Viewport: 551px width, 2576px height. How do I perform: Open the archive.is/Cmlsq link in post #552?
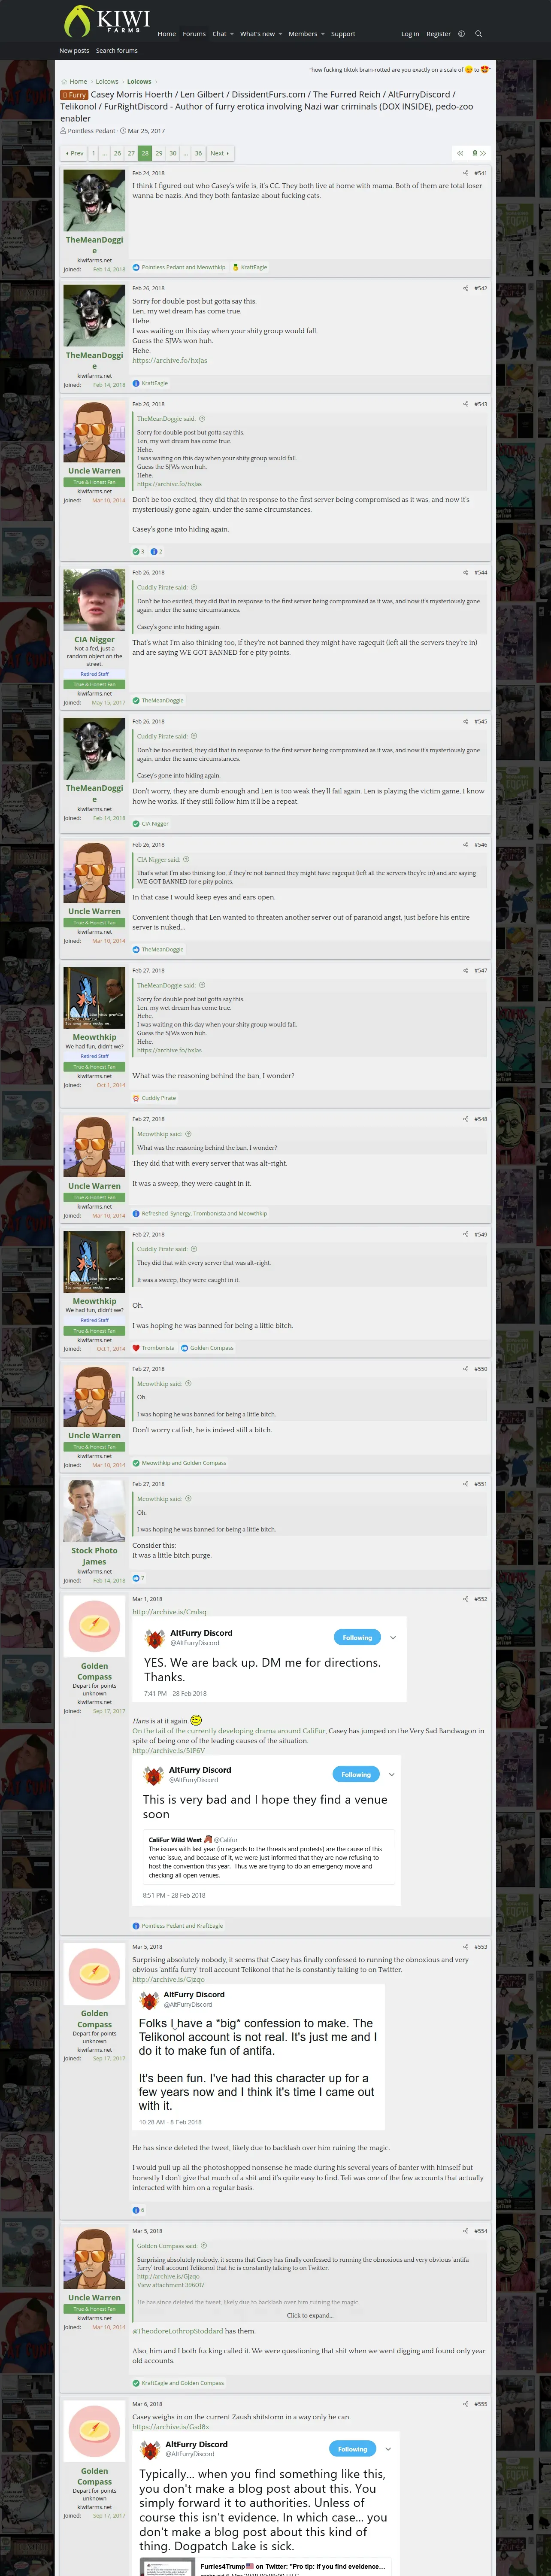tap(170, 1612)
